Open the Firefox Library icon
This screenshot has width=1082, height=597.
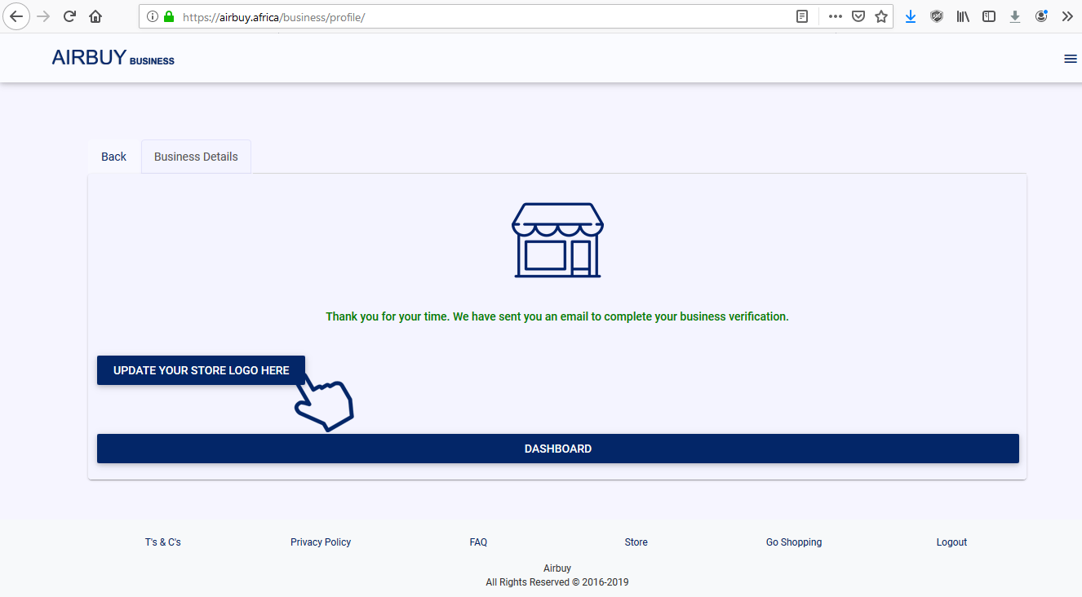click(963, 16)
